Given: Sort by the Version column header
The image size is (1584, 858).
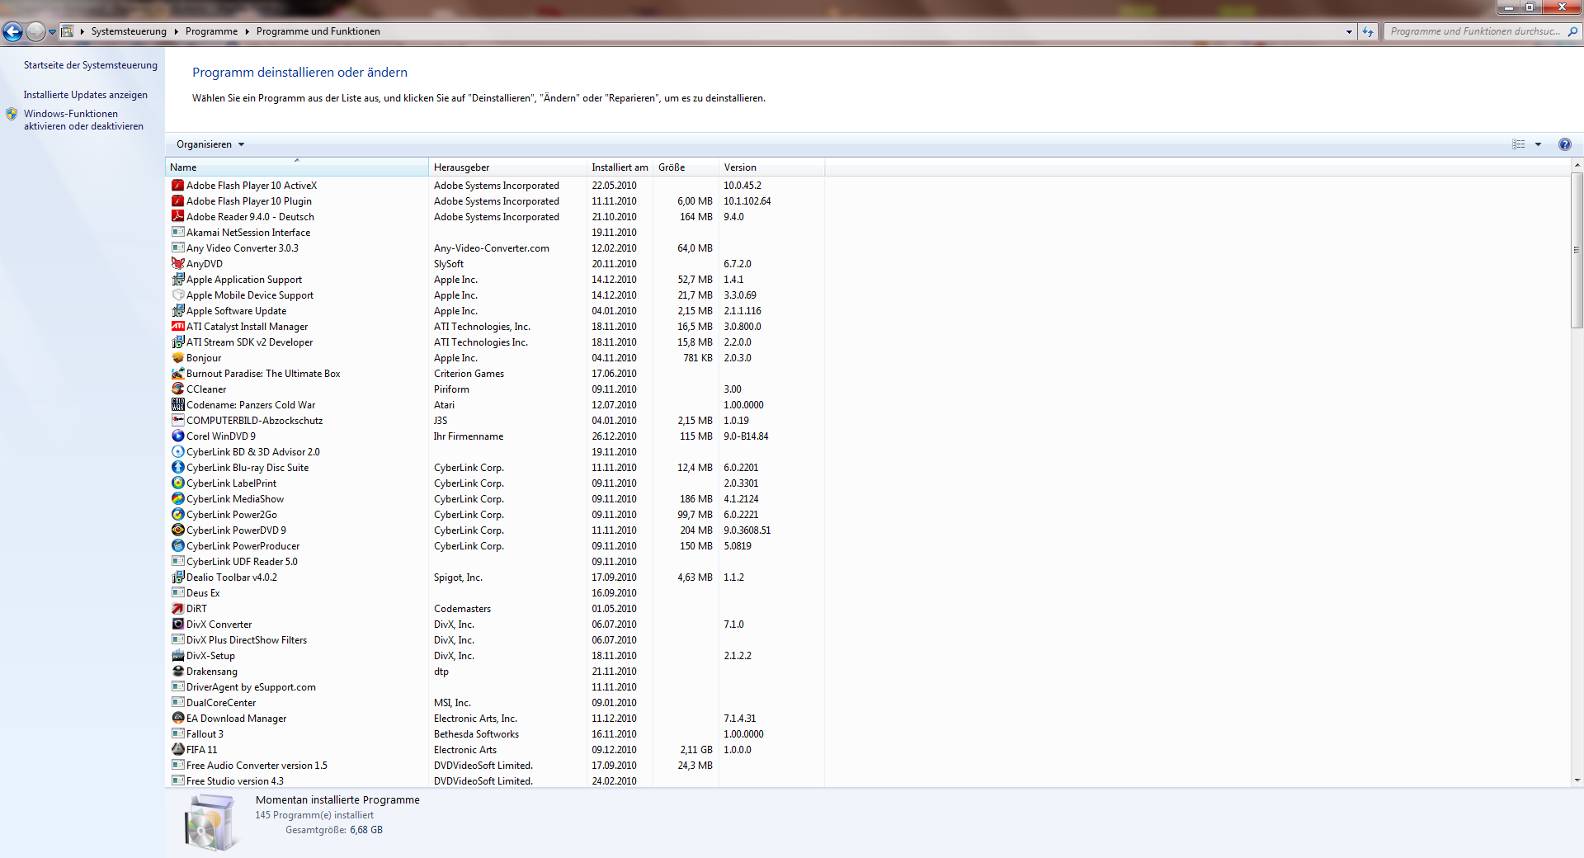Looking at the screenshot, I should 771,167.
